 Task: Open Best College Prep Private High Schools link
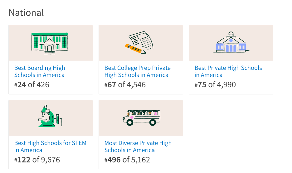pyautogui.click(x=138, y=71)
